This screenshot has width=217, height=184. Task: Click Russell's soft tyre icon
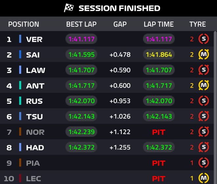204,101
